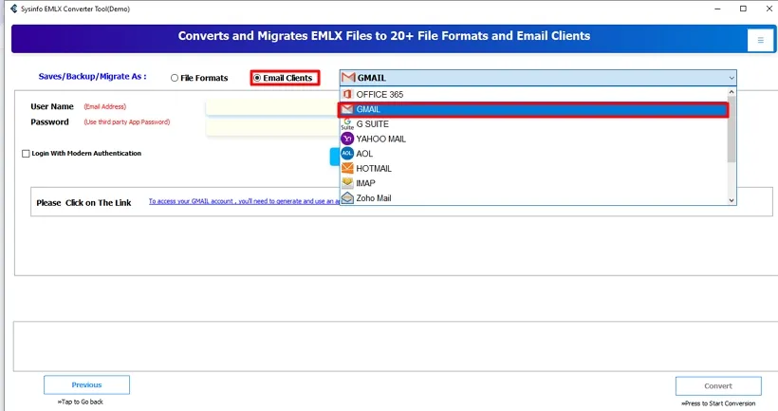The width and height of the screenshot is (778, 411).
Task: Click the G Suite logo icon
Action: point(347,123)
